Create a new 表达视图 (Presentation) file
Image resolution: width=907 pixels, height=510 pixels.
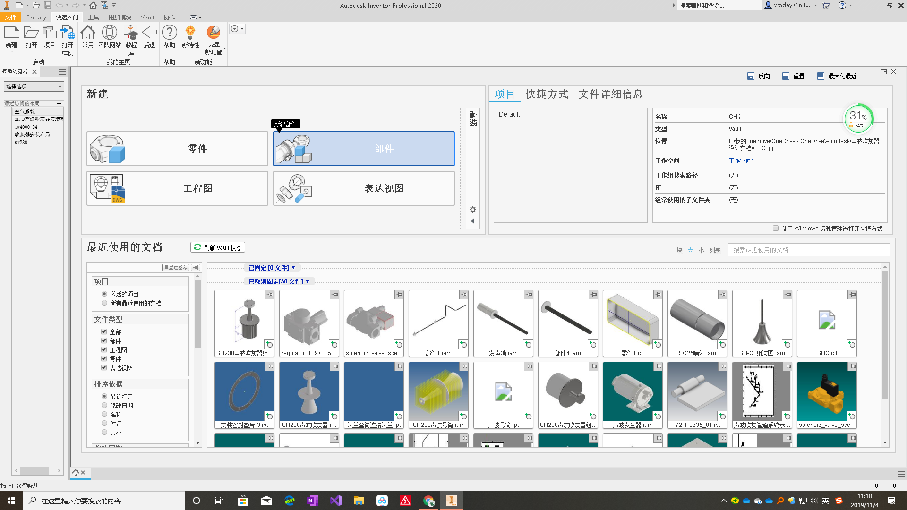tap(364, 188)
